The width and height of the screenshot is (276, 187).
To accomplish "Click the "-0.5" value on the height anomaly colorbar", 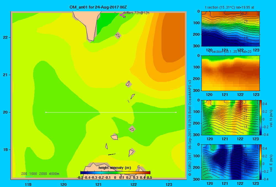I will [x=80, y=178].
